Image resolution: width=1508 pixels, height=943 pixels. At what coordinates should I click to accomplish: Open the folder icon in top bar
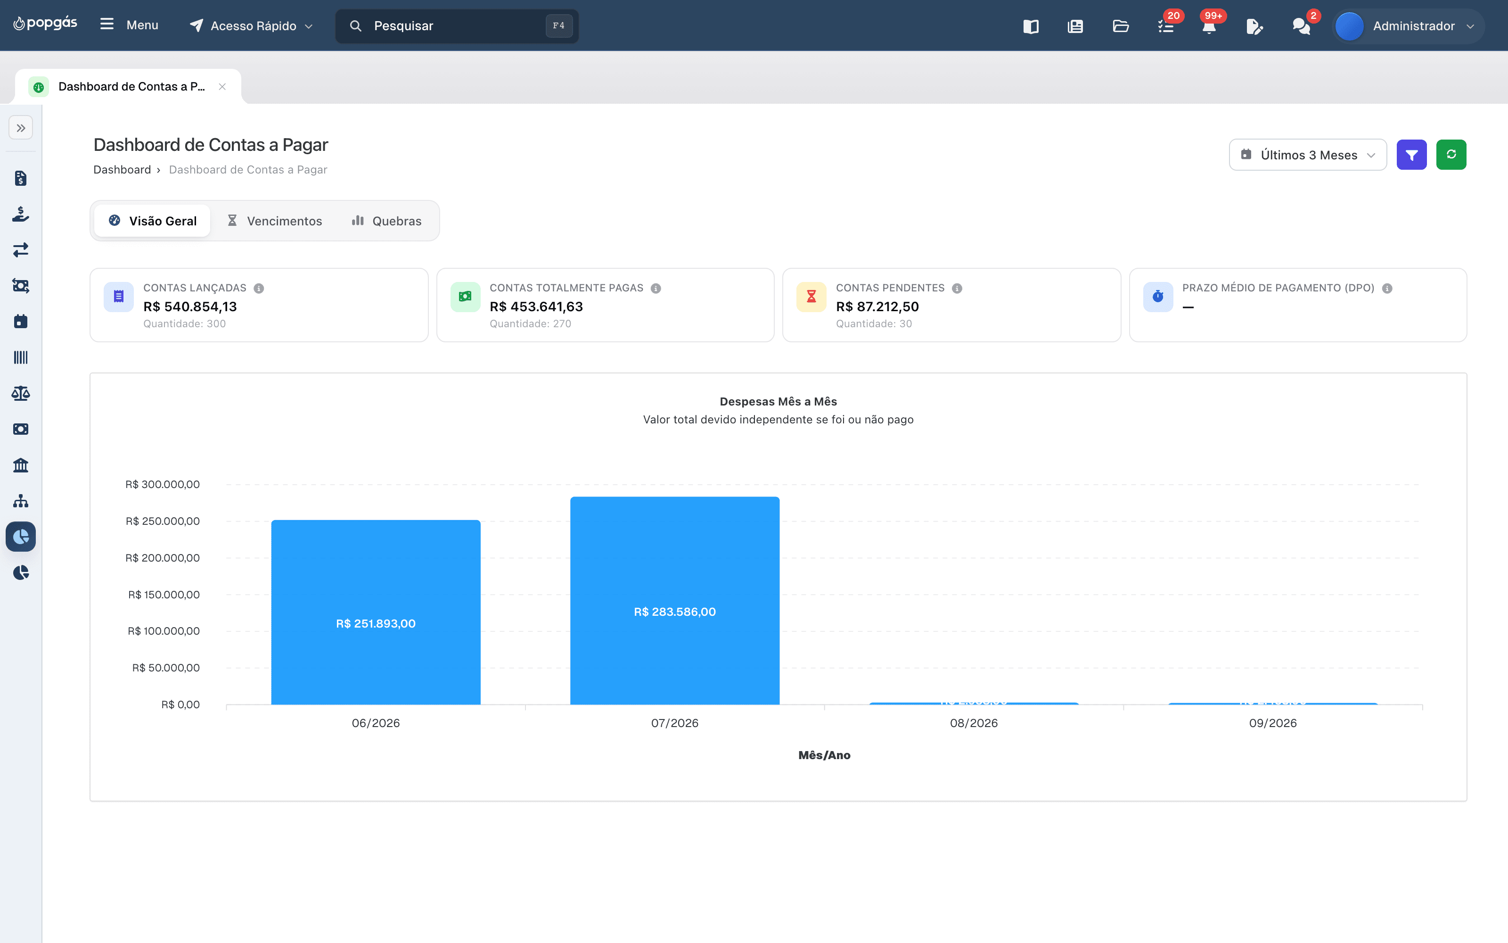click(x=1121, y=26)
